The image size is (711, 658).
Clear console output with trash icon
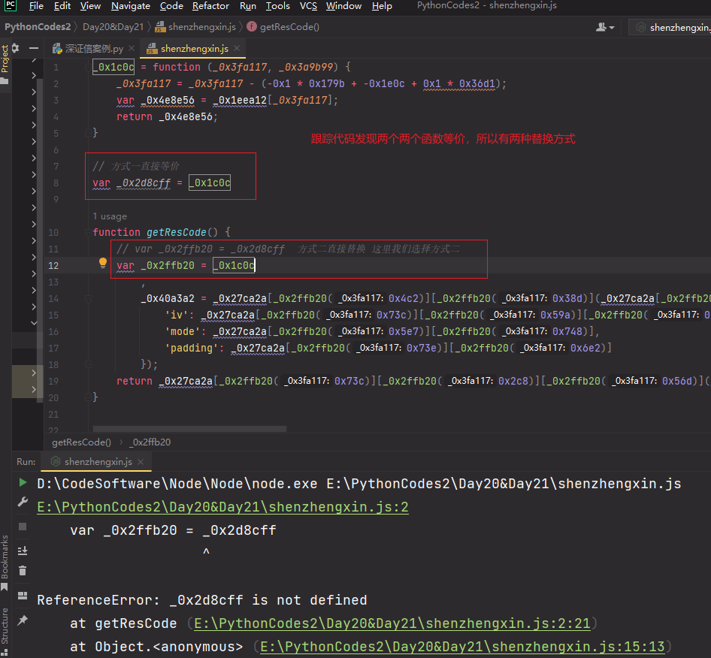coord(23,571)
